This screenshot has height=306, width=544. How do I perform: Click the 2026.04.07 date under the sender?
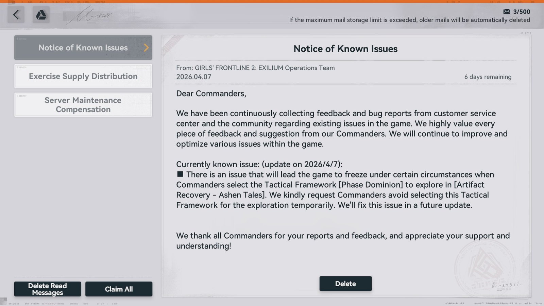[193, 77]
